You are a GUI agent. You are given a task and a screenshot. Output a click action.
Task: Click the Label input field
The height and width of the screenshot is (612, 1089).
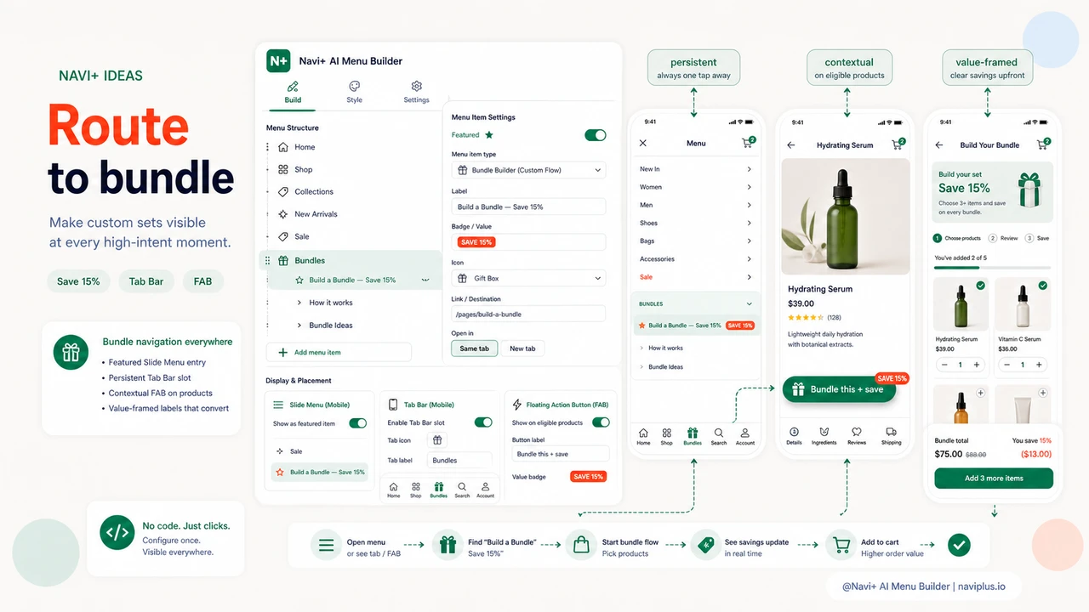coord(528,207)
